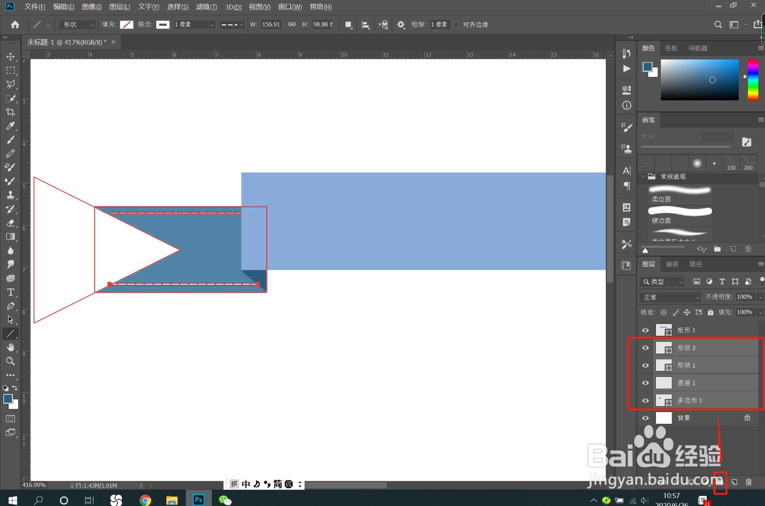Open the gear settings in options bar
Image resolution: width=765 pixels, height=506 pixels.
pos(401,25)
